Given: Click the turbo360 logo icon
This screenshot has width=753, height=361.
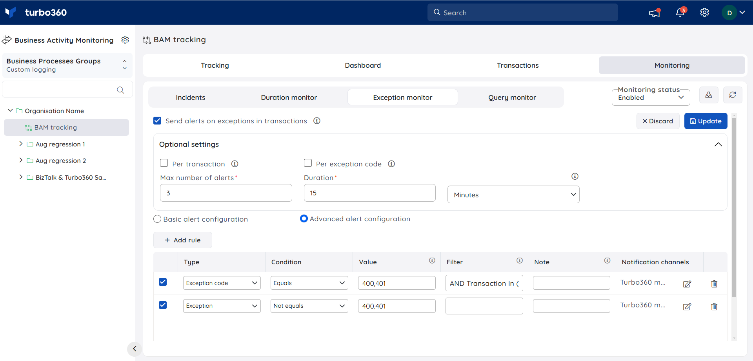Looking at the screenshot, I should click(11, 12).
